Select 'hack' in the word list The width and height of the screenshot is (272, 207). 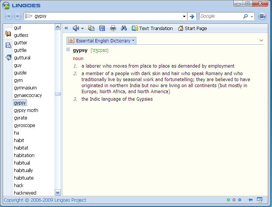19,185
